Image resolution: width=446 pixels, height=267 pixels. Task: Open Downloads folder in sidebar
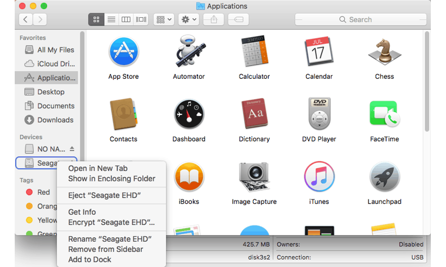(47, 120)
